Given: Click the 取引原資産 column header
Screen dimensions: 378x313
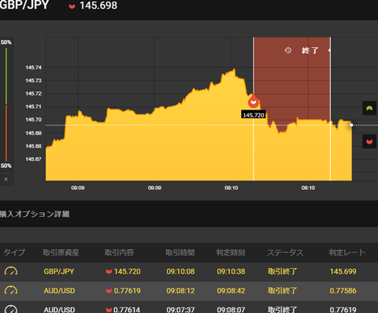Looking at the screenshot, I should (x=61, y=252).
